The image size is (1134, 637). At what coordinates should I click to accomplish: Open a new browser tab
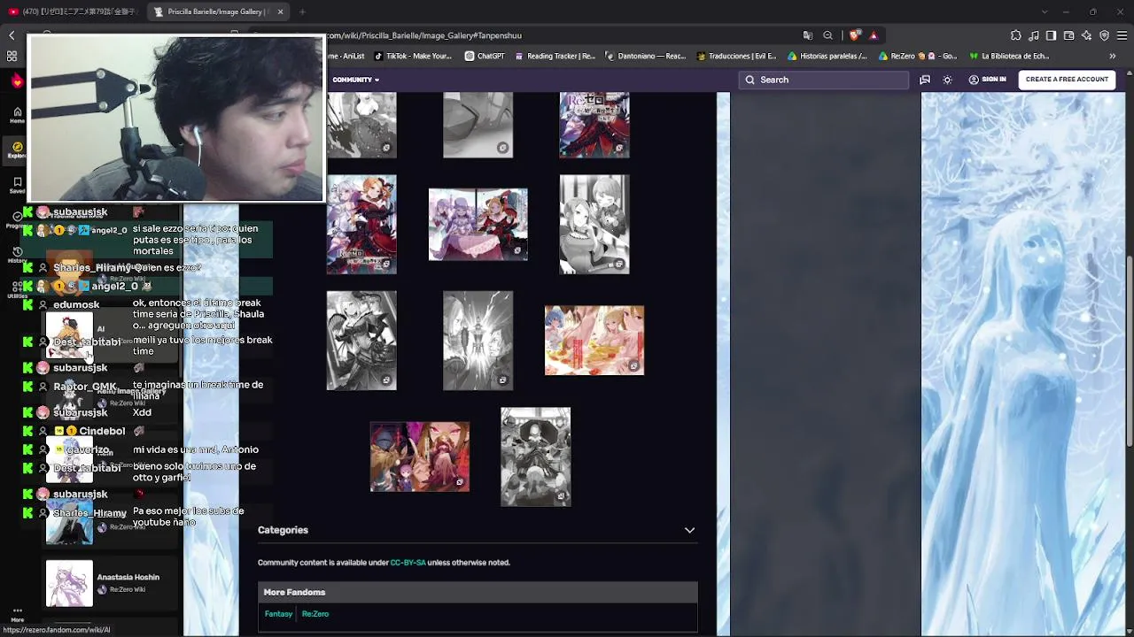[x=302, y=12]
